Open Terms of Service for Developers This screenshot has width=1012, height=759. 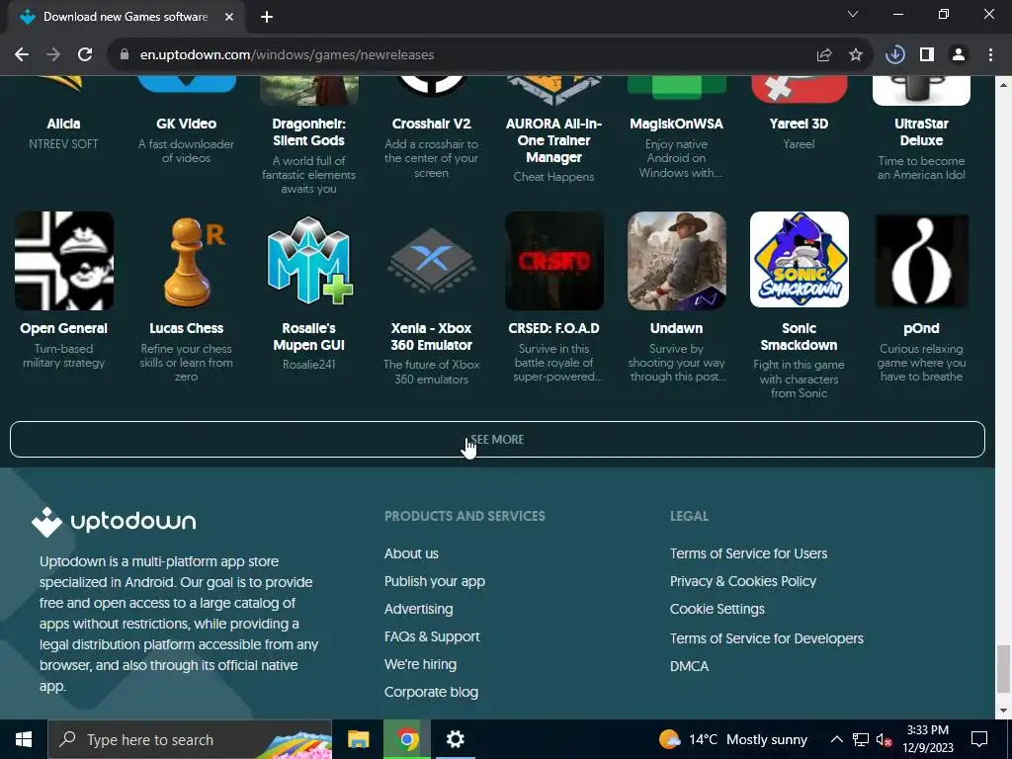click(767, 638)
